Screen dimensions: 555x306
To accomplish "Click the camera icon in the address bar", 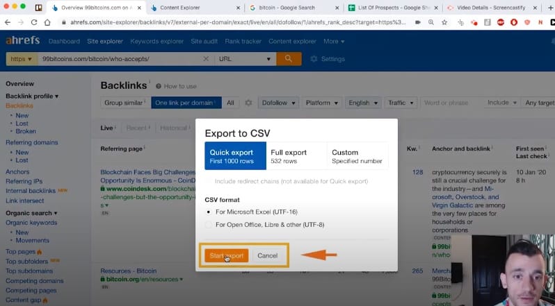I will point(418,22).
